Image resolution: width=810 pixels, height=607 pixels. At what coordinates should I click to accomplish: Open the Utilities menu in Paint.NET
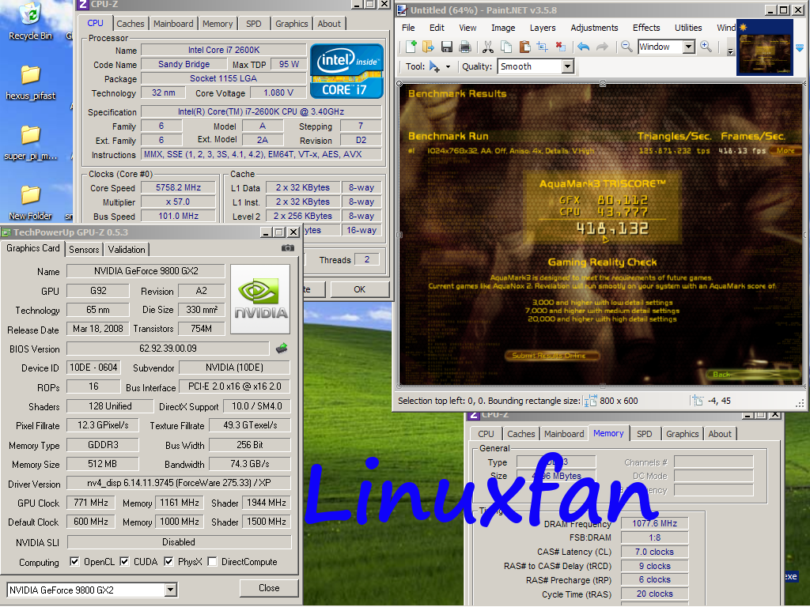click(x=688, y=28)
